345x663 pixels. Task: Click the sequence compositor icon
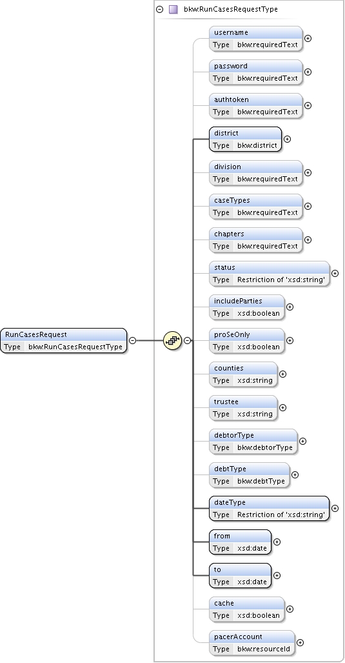[172, 340]
